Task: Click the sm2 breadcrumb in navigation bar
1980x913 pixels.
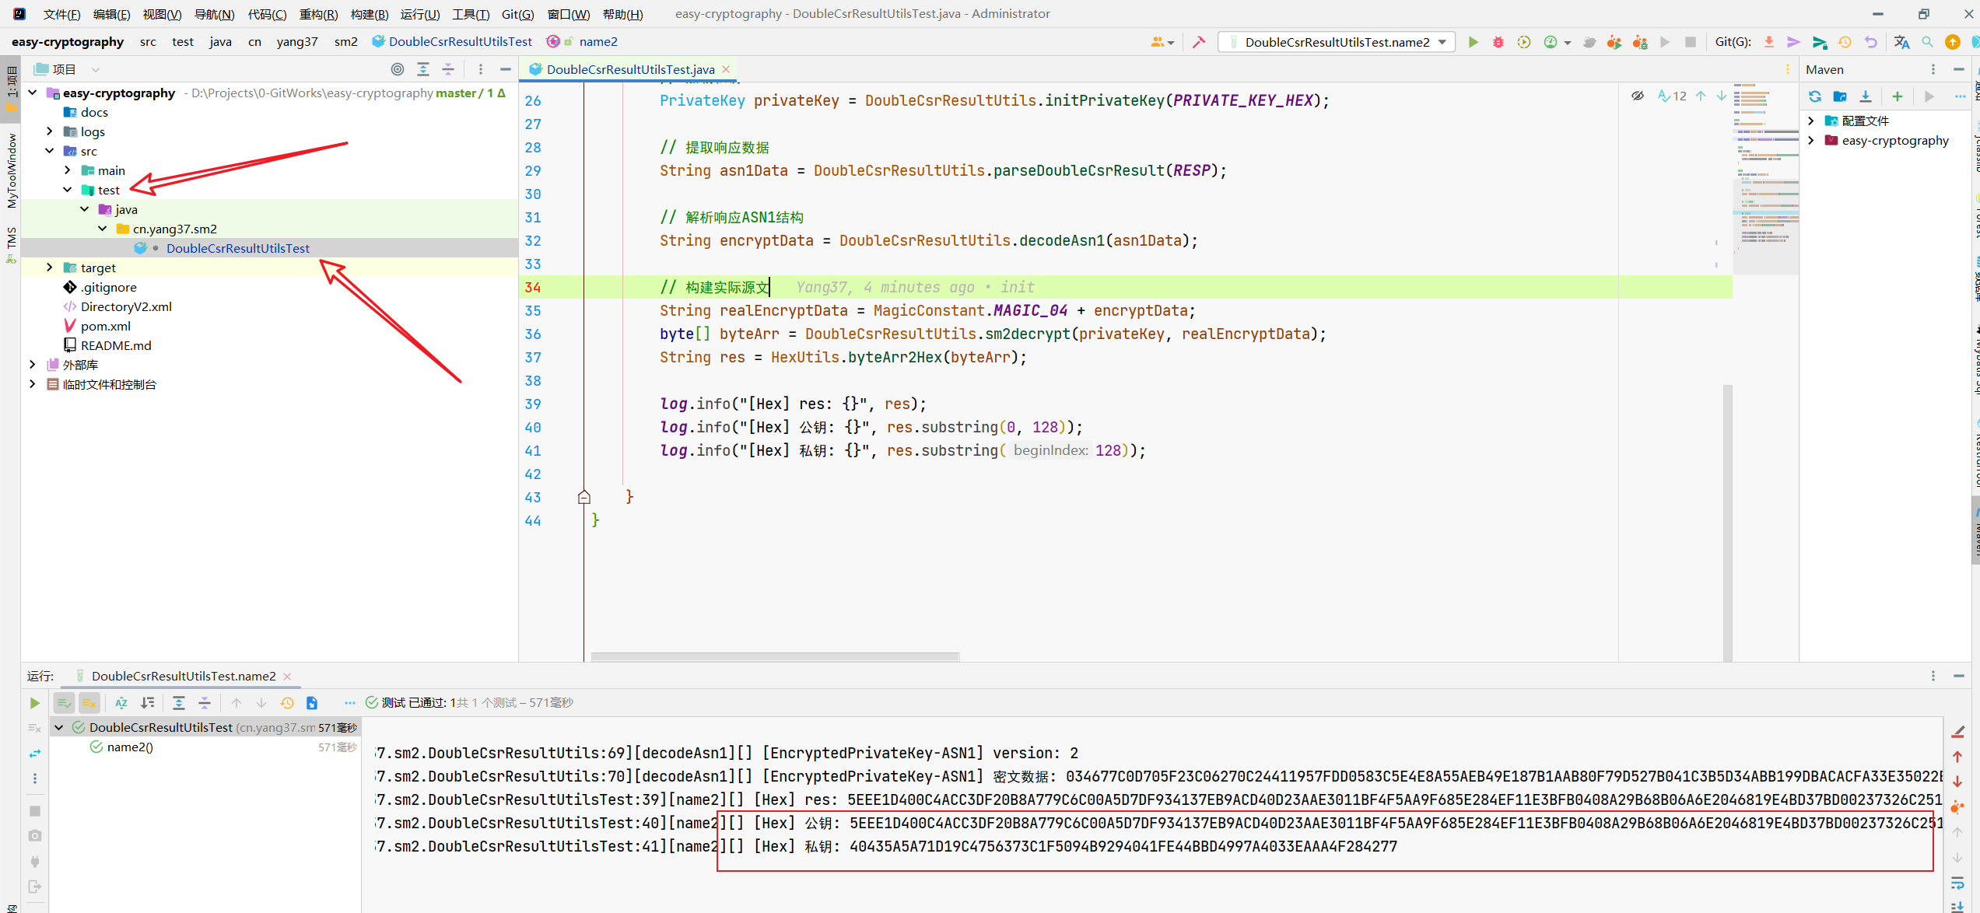Action: 345,42
